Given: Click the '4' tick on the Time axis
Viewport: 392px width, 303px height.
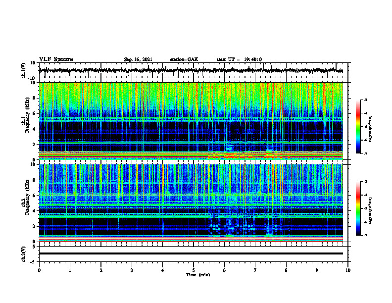Looking at the screenshot, I should (x=162, y=270).
